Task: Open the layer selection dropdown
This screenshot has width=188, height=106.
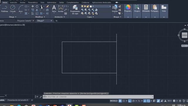Action: pyautogui.click(x=110, y=6)
